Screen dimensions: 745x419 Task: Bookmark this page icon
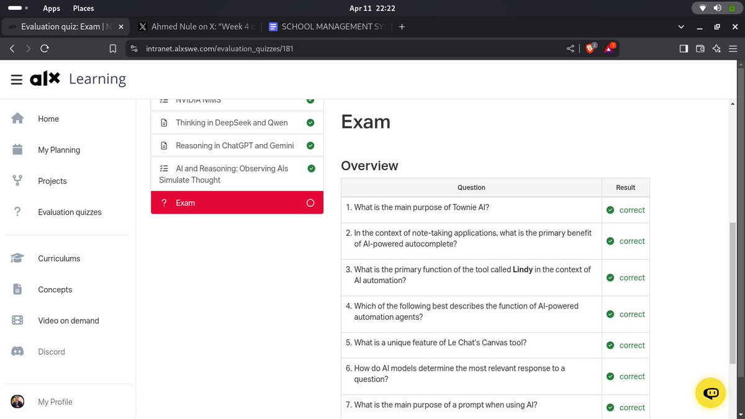pyautogui.click(x=112, y=48)
